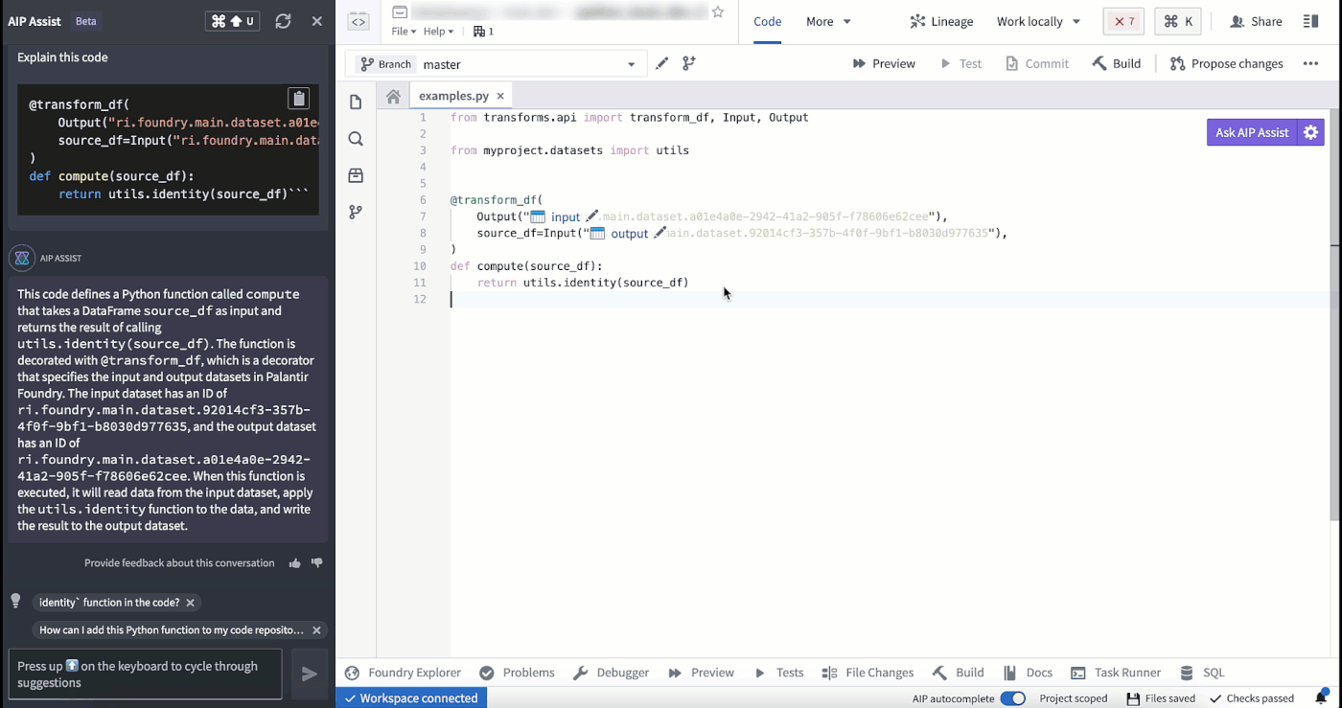
Task: Create a new branch with the branch icon
Action: click(x=689, y=64)
